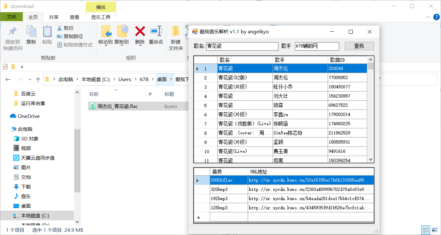This screenshot has height=235, width=441.
Task: Select song ID 156230987 cell
Action: (x=348, y=96)
